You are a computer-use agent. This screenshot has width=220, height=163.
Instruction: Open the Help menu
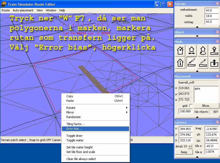62,10
